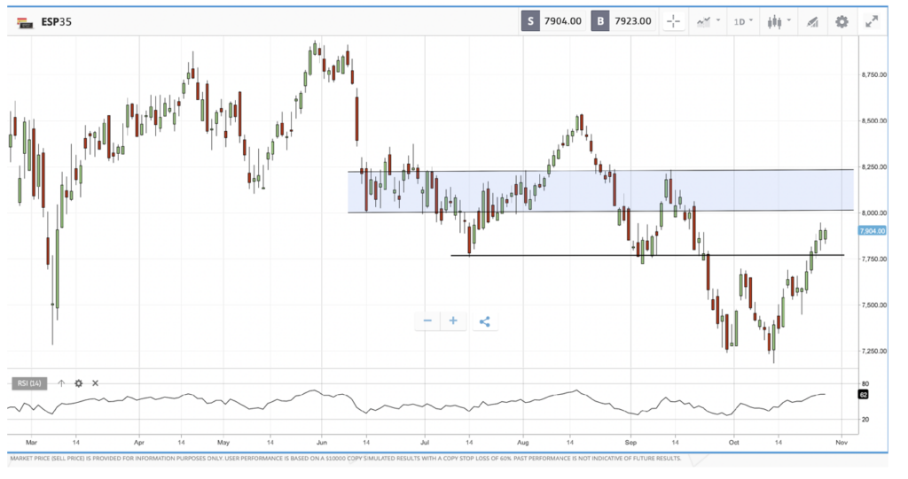Select the drawing tools pencil icon
Screen dimensions: 908x479
tap(811, 21)
